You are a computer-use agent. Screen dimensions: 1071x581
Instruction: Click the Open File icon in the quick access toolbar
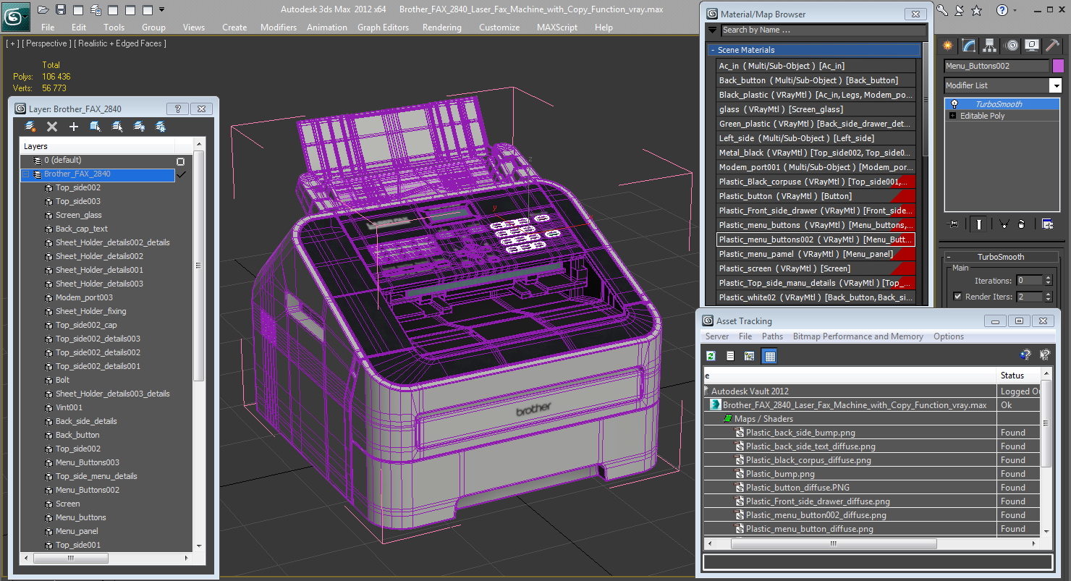pyautogui.click(x=43, y=10)
